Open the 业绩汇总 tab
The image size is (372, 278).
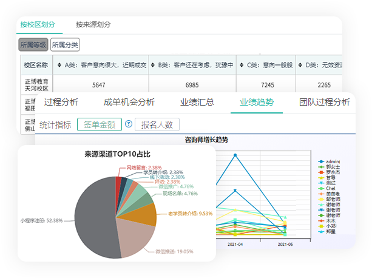(197, 101)
